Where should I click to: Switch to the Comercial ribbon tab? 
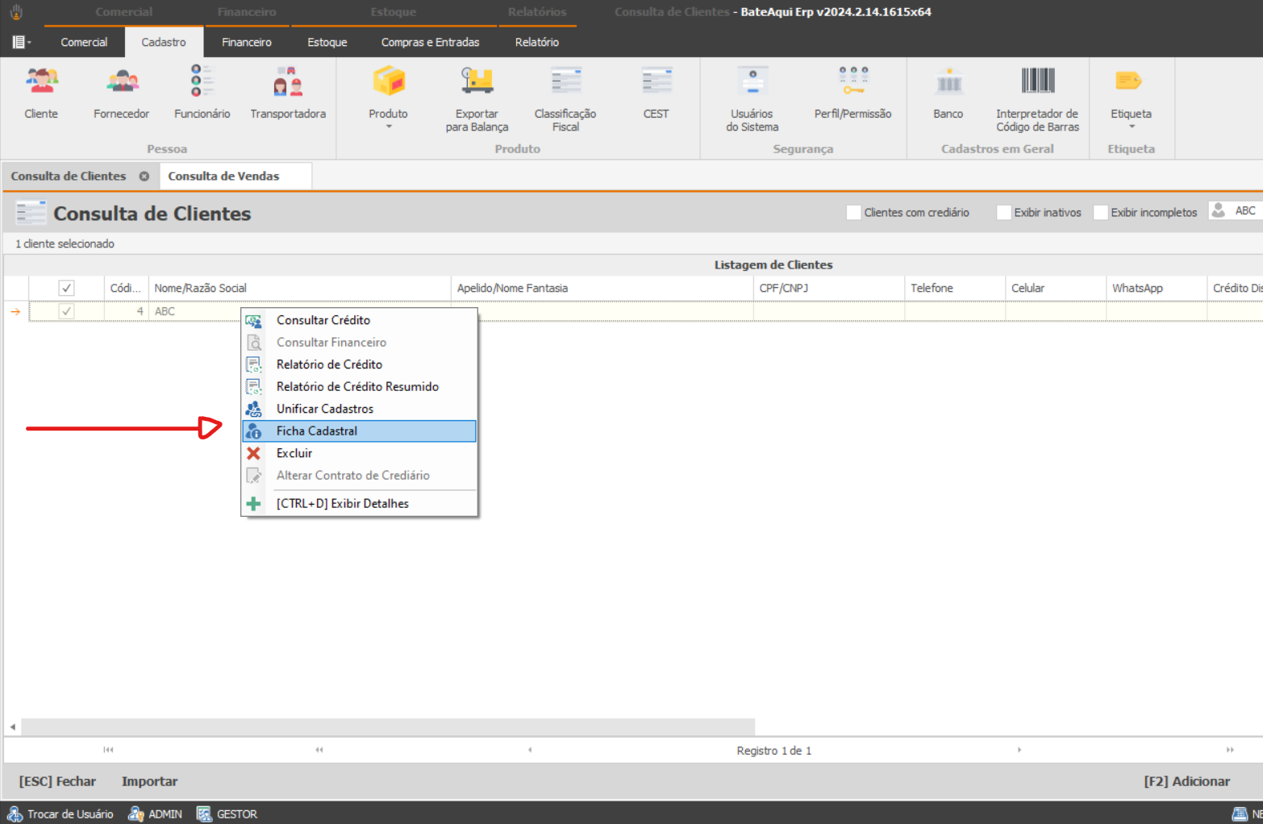[x=84, y=42]
